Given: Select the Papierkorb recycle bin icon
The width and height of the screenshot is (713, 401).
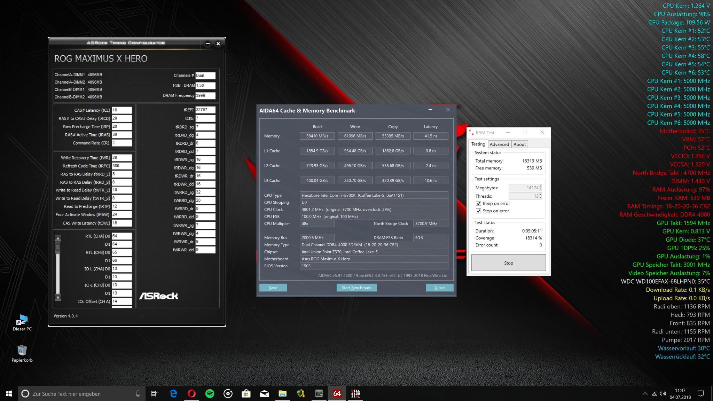Looking at the screenshot, I should [x=22, y=353].
